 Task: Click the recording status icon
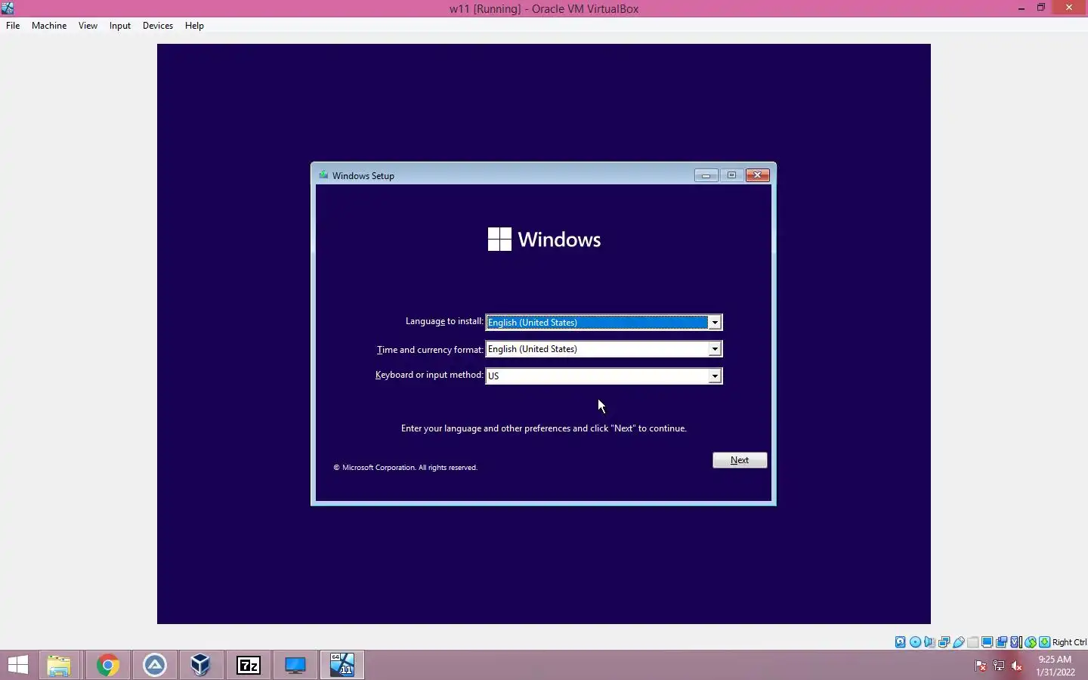(x=1001, y=642)
